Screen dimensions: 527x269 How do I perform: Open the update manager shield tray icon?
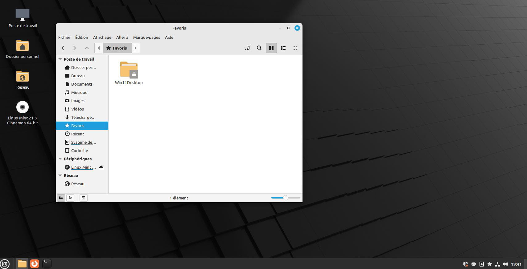465,264
